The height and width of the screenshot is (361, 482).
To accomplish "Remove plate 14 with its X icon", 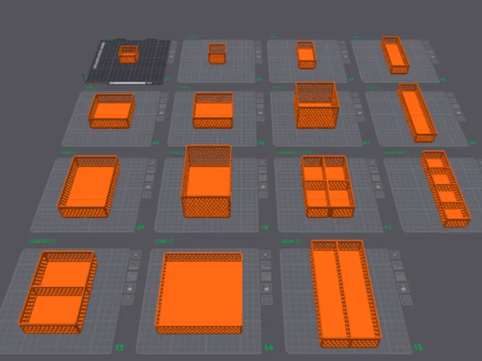I will click(x=265, y=255).
